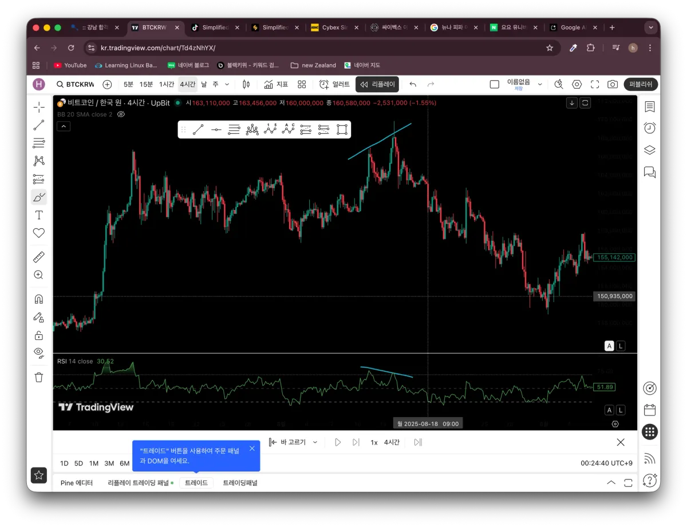Select the Trend Line tool in floating toolbar
The width and height of the screenshot is (687, 527).
click(198, 129)
